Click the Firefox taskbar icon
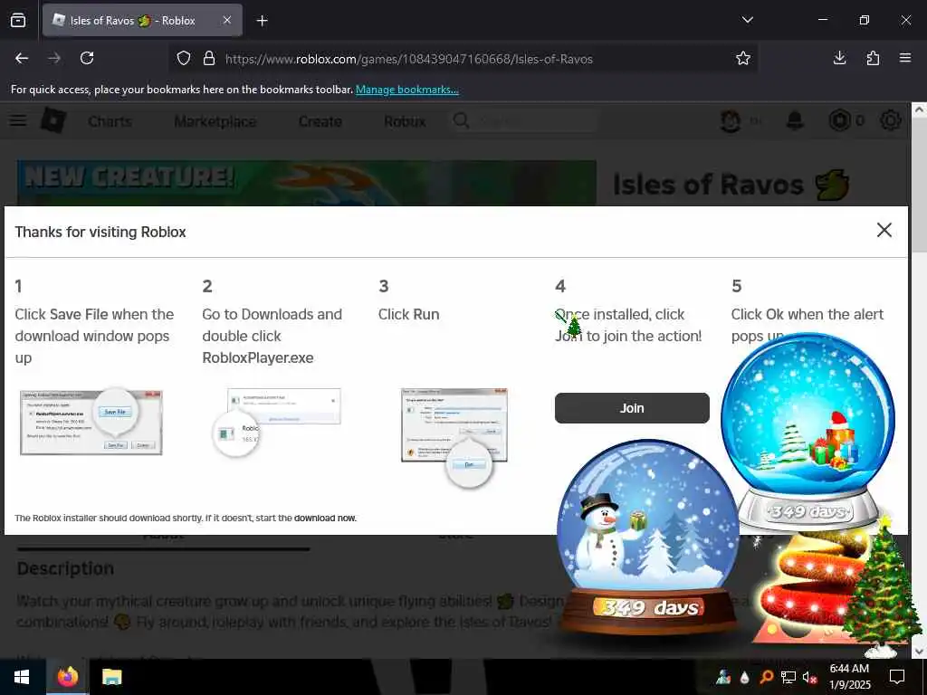 tap(67, 677)
